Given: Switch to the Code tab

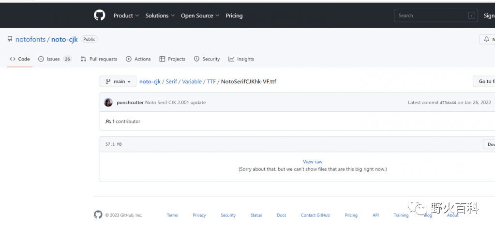Looking at the screenshot, I should tap(19, 59).
